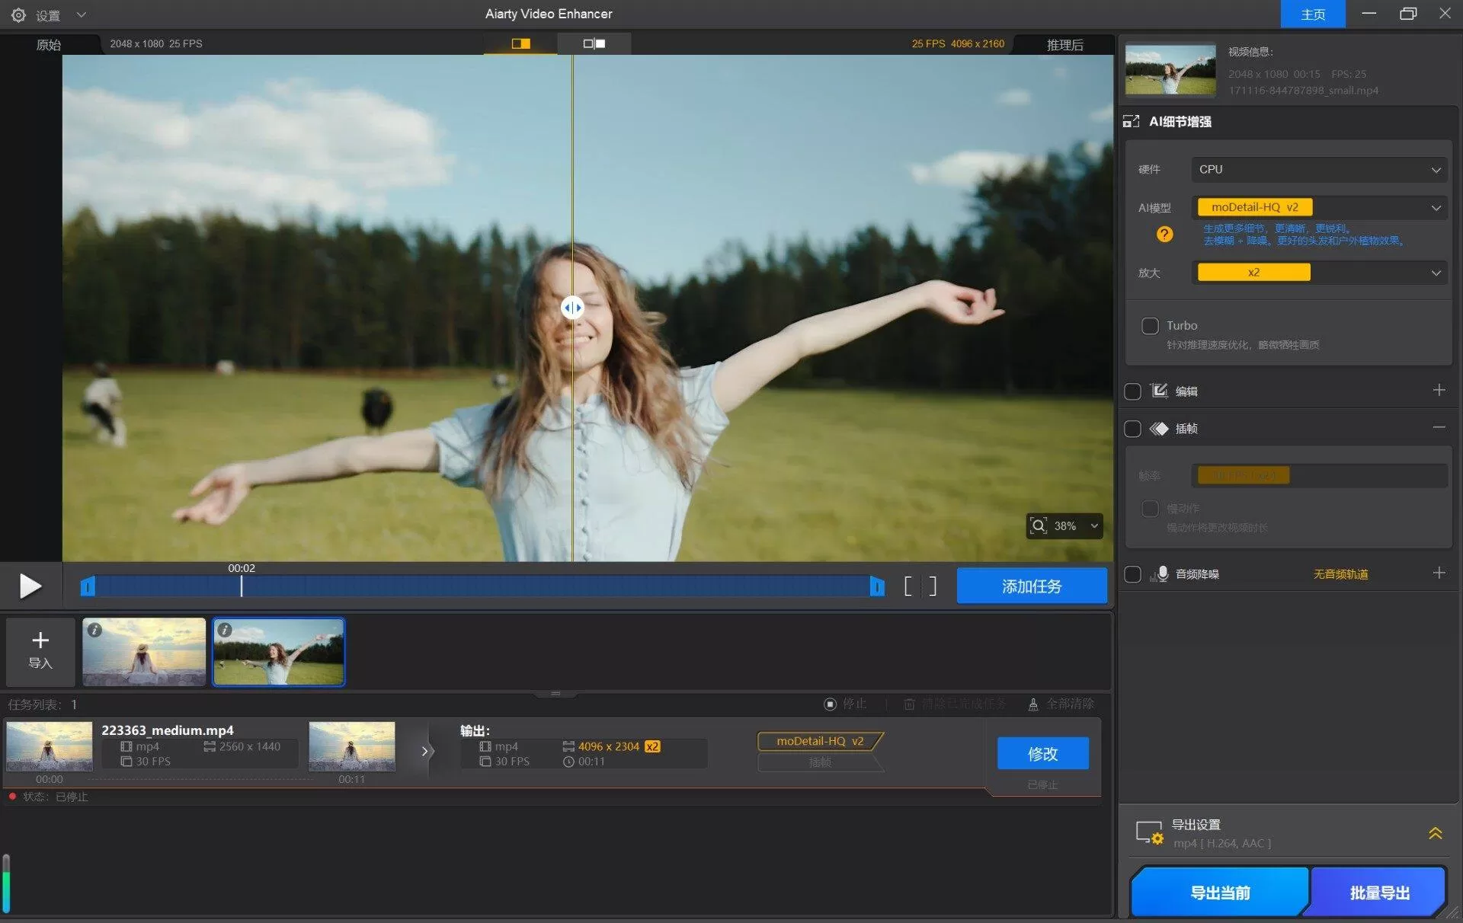Open the moDetail-HQ v2 model dropdown
Viewport: 1463px width, 923px height.
[x=1318, y=207]
